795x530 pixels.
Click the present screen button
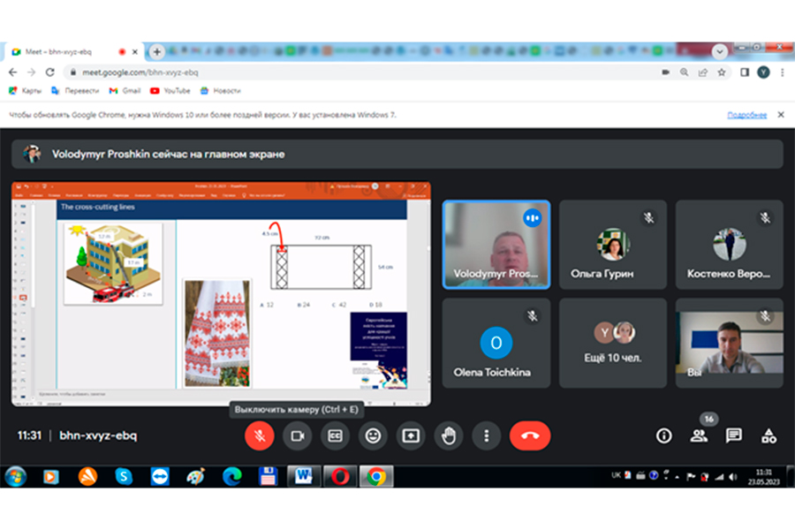pos(411,435)
